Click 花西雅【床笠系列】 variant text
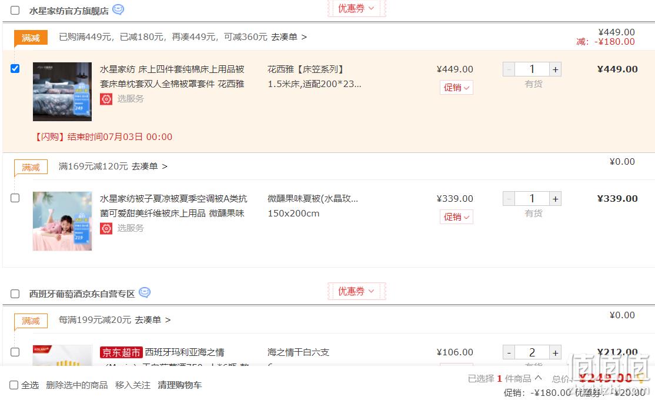Screen dimensions: 655x400 click(305, 69)
